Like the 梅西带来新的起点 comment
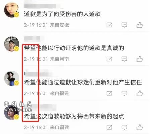 tap(139, 127)
